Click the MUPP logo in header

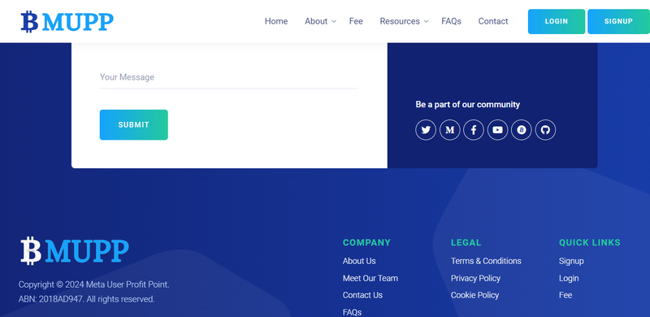click(x=67, y=22)
